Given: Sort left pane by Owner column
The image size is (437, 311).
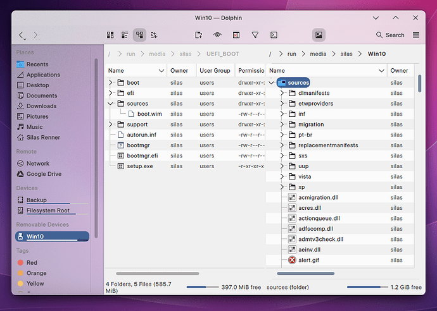Looking at the screenshot, I should click(x=182, y=71).
